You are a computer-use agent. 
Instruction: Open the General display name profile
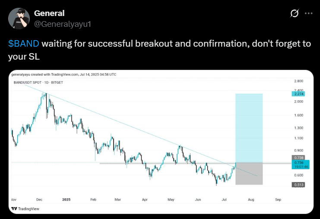49,13
